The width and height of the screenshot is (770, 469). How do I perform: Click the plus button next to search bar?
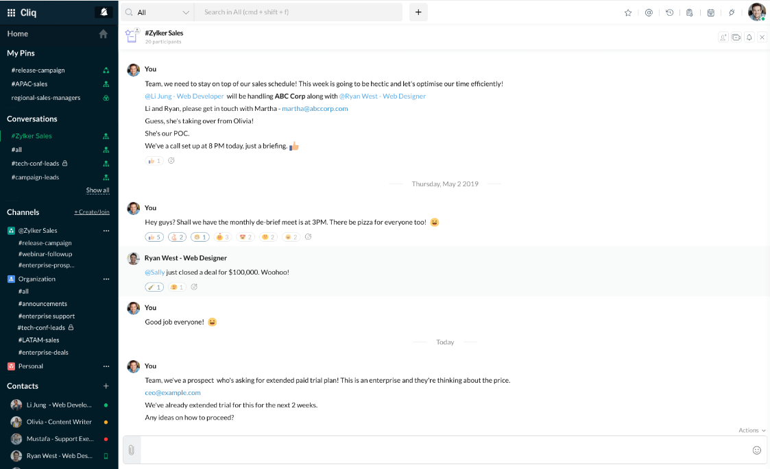418,12
